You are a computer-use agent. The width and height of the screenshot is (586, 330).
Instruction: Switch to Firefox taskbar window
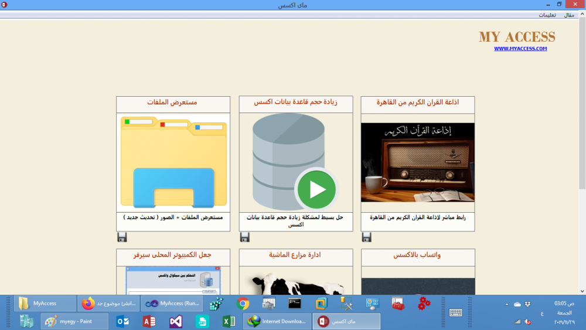tap(108, 304)
